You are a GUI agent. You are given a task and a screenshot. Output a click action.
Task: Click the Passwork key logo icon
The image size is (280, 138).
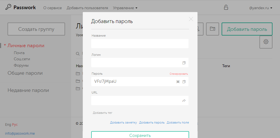8,7
